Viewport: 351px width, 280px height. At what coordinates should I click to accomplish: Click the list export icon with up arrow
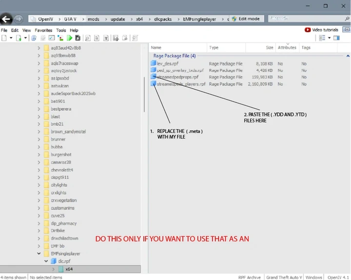tap(116, 38)
